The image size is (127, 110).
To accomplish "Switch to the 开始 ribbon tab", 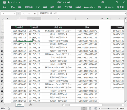I will point(13,7).
